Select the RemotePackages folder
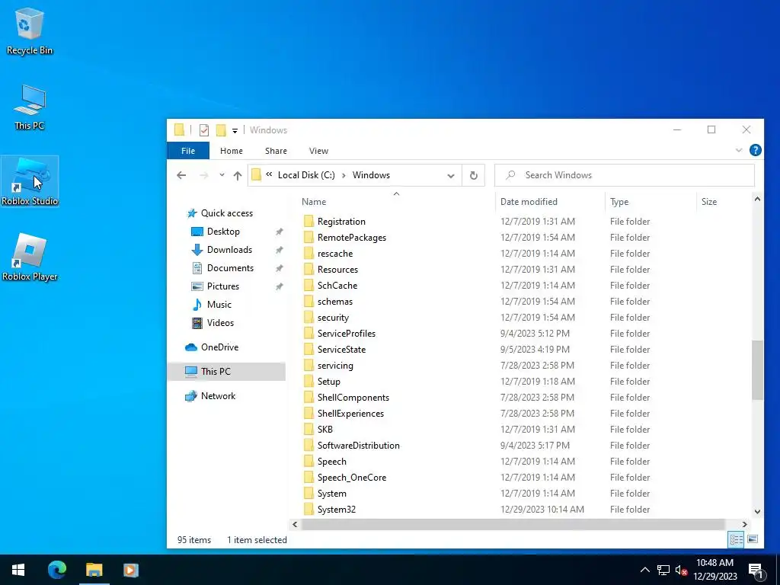Viewport: 780px width, 585px height. coord(352,238)
